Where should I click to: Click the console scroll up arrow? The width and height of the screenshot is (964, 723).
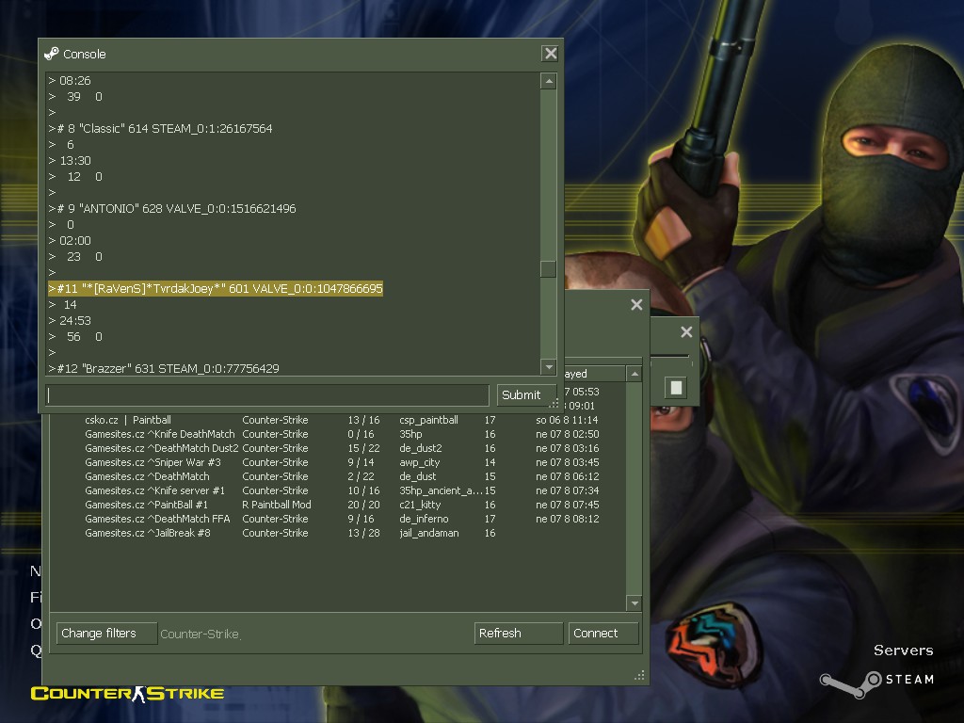pyautogui.click(x=549, y=81)
